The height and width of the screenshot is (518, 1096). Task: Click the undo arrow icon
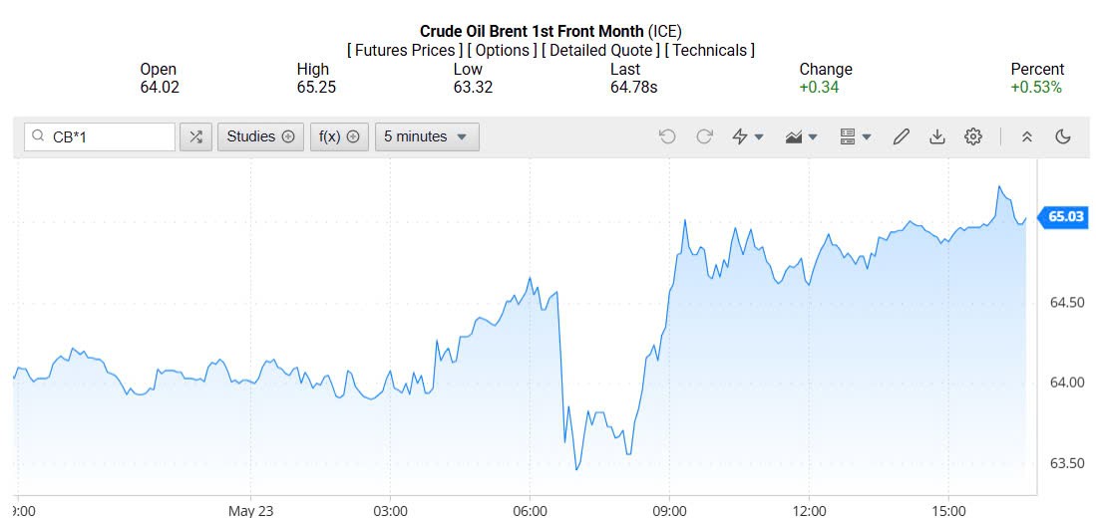pos(667,137)
